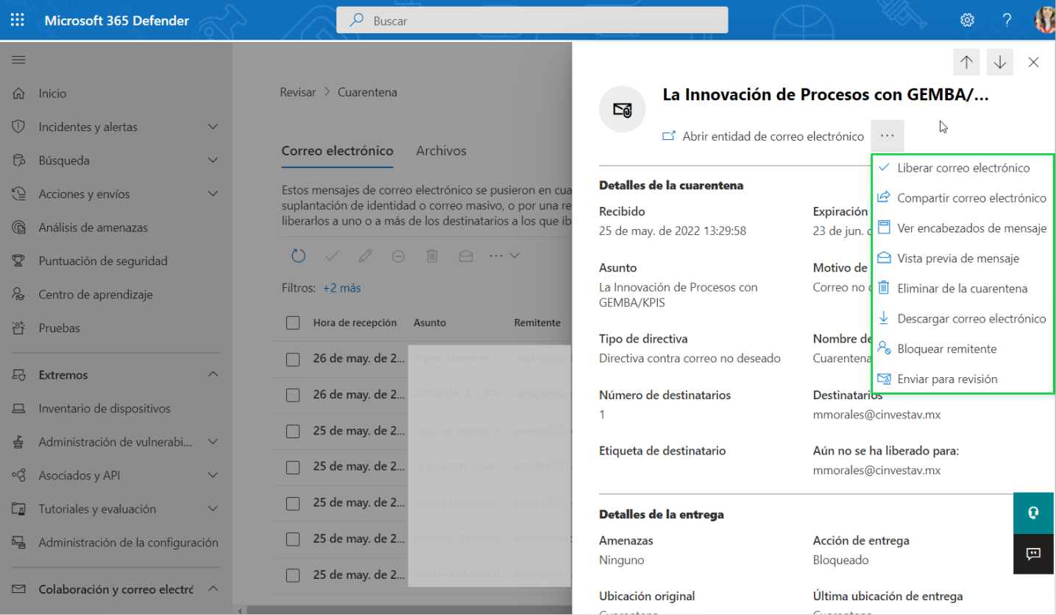The width and height of the screenshot is (1056, 615).
Task: Click the trash icon in quarantine toolbar
Action: (x=432, y=256)
